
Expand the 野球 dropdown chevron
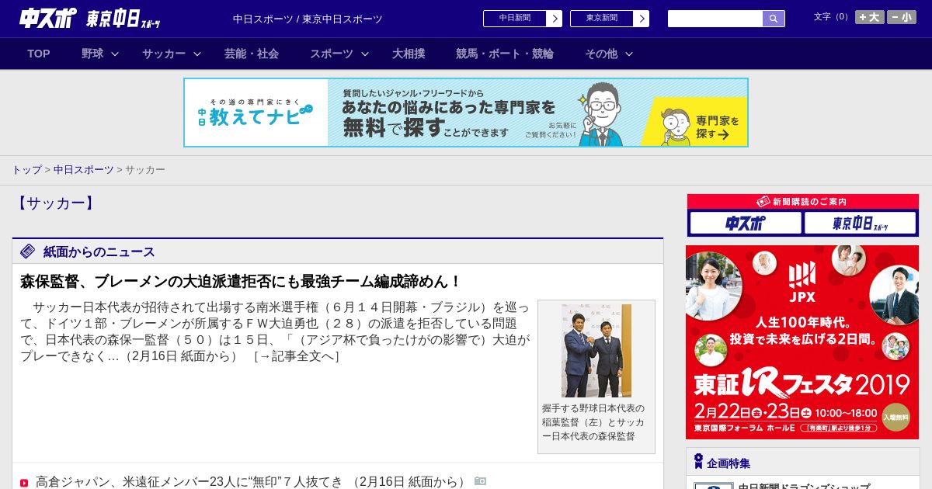[x=115, y=54]
